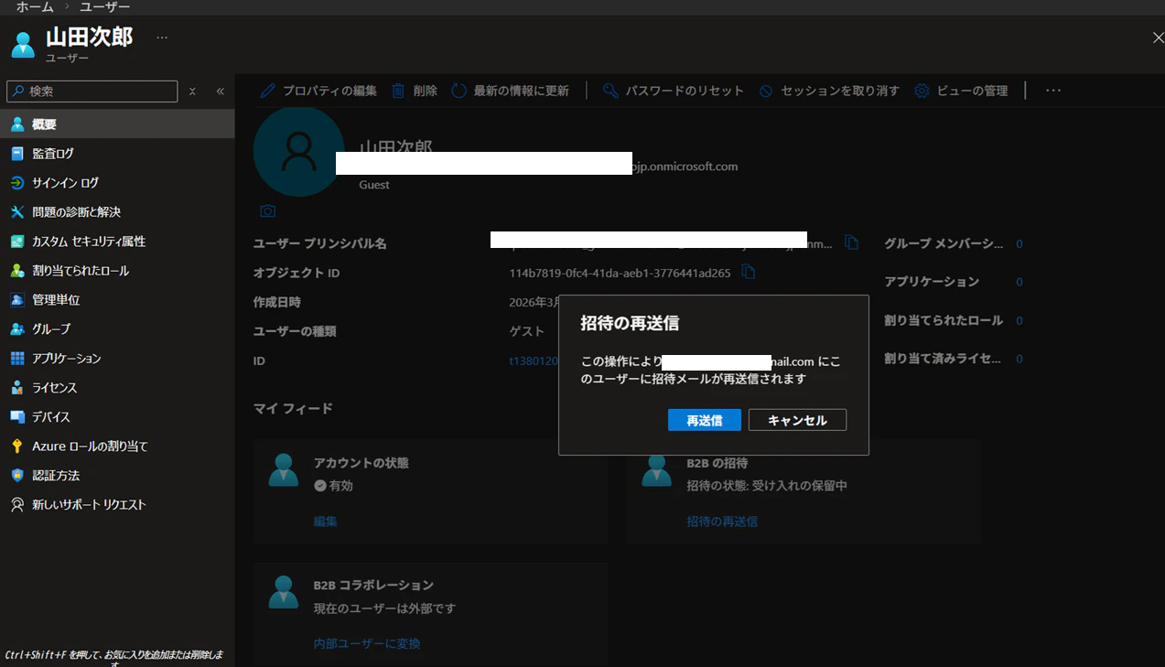Click the 内部ユーザーに変換 link
Viewport: 1165px width, 667px height.
point(367,644)
